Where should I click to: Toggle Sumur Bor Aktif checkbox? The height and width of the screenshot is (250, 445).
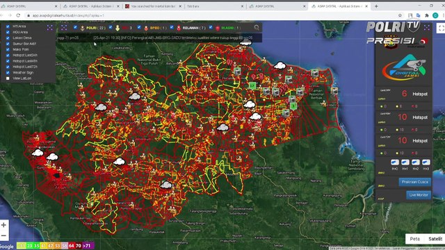click(8, 44)
